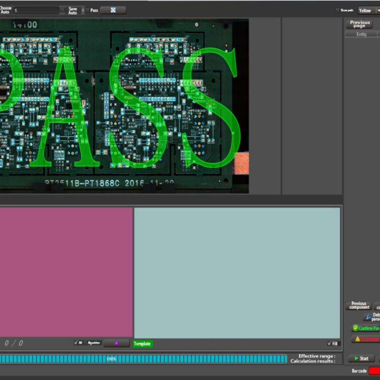
Task: Click the Previous page button
Action: click(x=359, y=24)
